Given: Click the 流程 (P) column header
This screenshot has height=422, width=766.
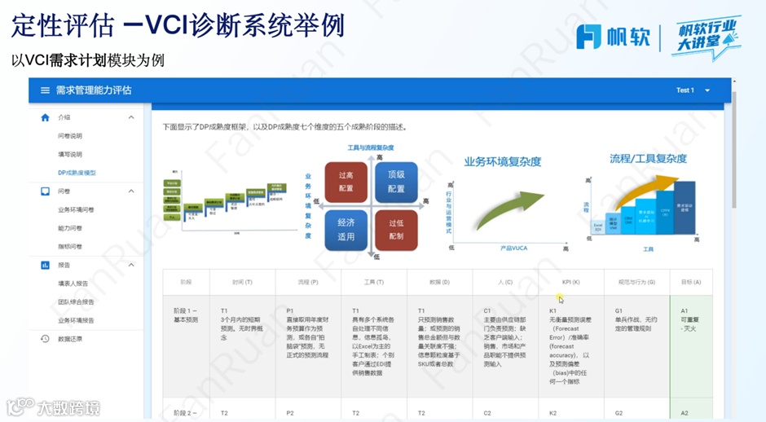Looking at the screenshot, I should (x=308, y=283).
